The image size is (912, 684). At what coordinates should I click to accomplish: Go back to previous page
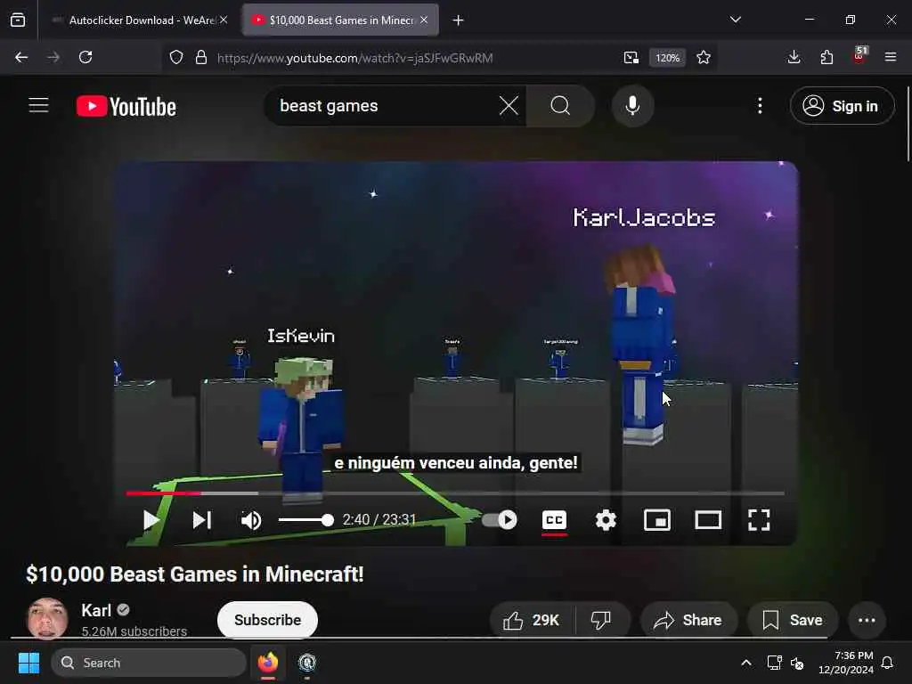click(21, 57)
